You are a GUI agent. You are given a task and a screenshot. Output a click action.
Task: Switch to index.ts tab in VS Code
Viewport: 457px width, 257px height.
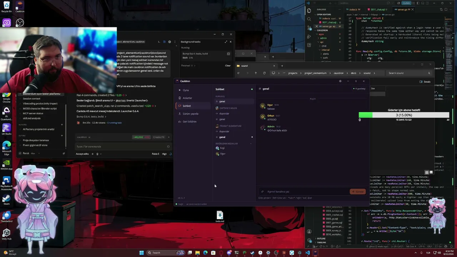pos(355,10)
